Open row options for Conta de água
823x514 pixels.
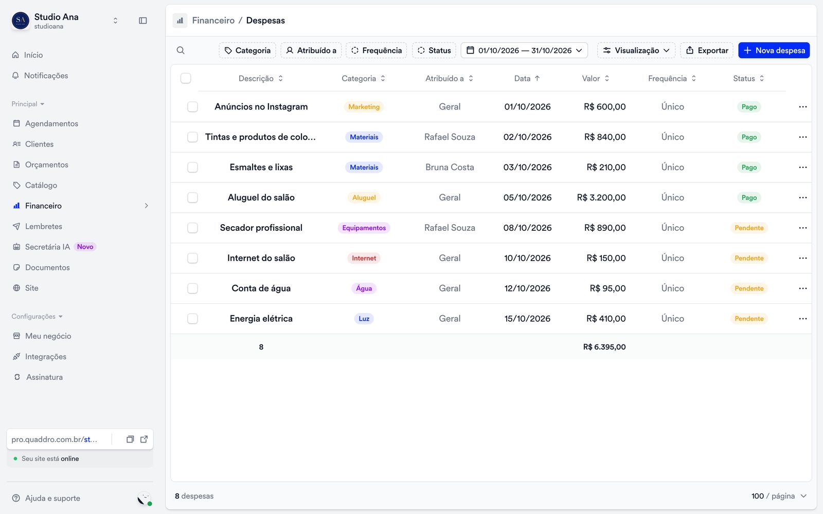[802, 288]
